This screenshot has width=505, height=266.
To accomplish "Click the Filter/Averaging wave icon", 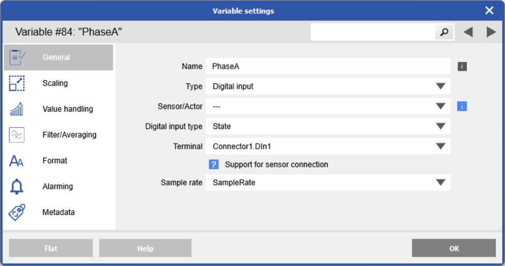I will click(x=17, y=135).
